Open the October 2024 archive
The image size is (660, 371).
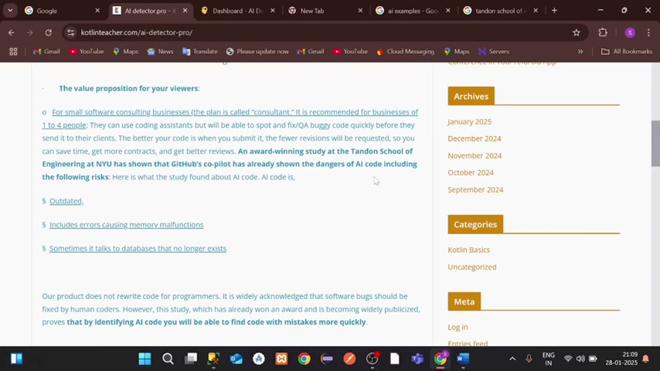[x=471, y=172]
